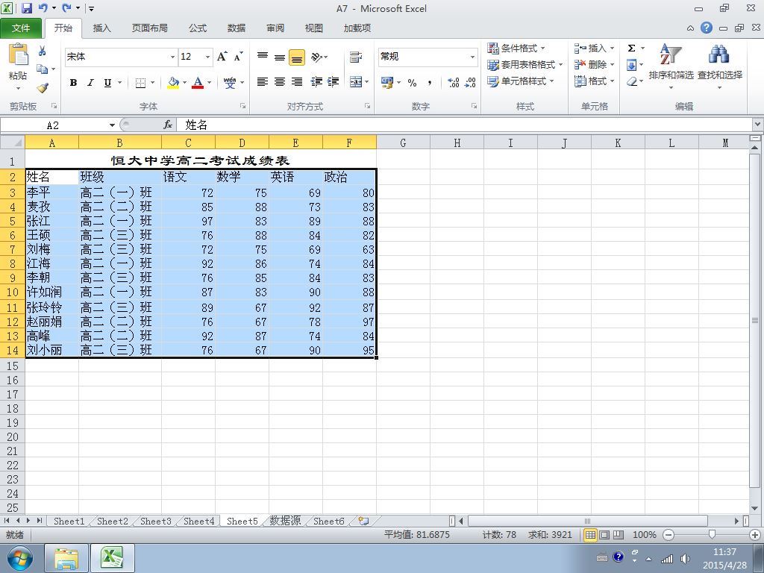Click the decrease indent icon

click(x=316, y=82)
